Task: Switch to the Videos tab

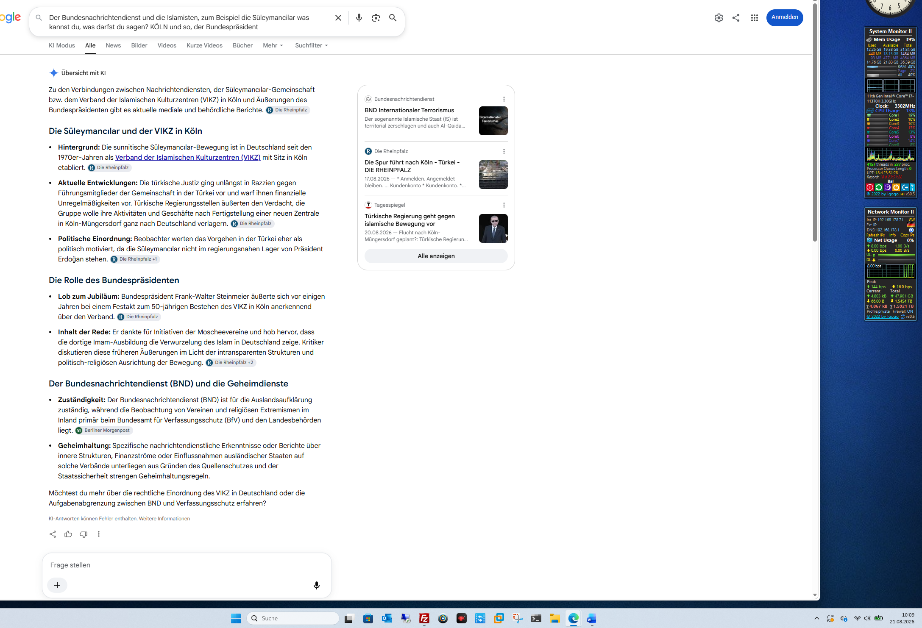Action: 167,45
